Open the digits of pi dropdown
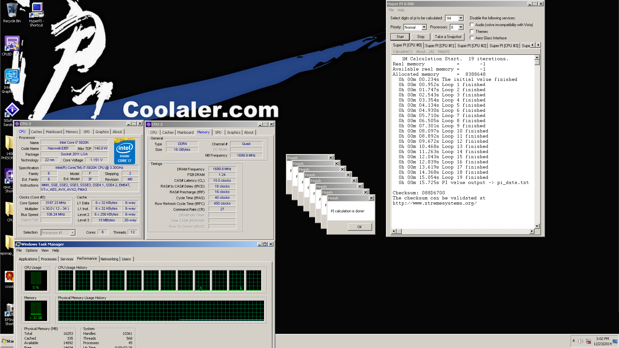 [461, 18]
